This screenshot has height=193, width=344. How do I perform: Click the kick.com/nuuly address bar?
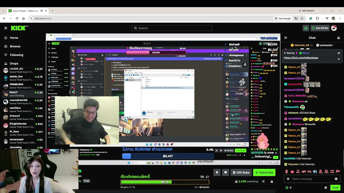[150, 18]
